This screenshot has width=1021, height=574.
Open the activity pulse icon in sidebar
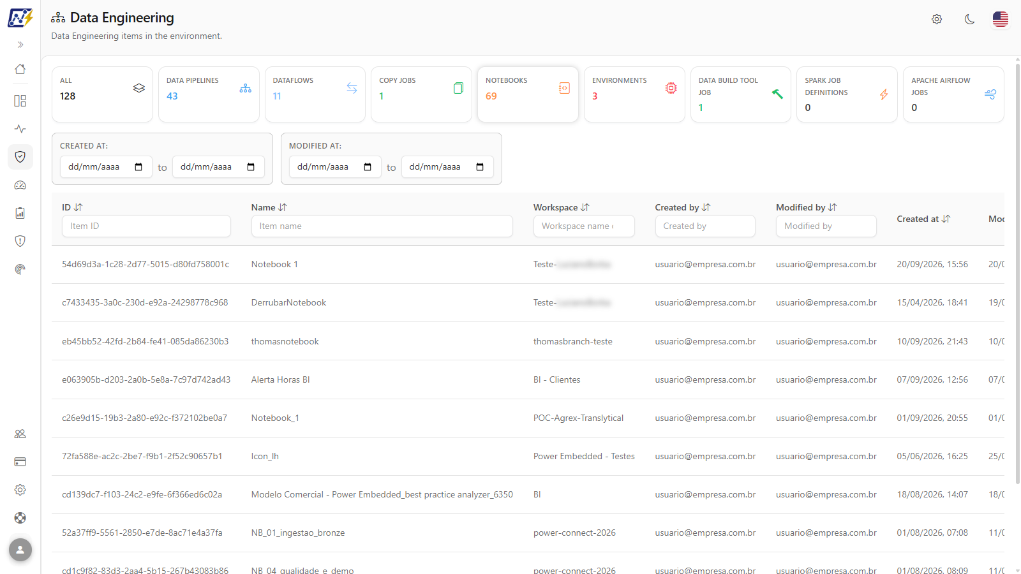coord(20,129)
